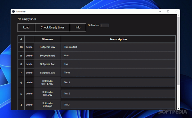Edit transcription 'This is a test'
Viewport: 192px width, 118px height.
click(x=118, y=47)
